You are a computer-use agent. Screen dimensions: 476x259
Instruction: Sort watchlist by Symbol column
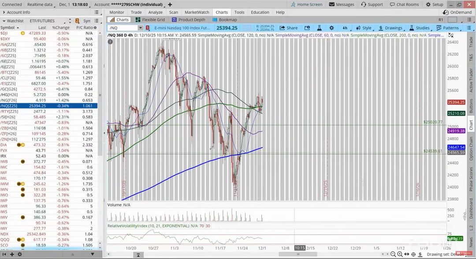[9, 28]
